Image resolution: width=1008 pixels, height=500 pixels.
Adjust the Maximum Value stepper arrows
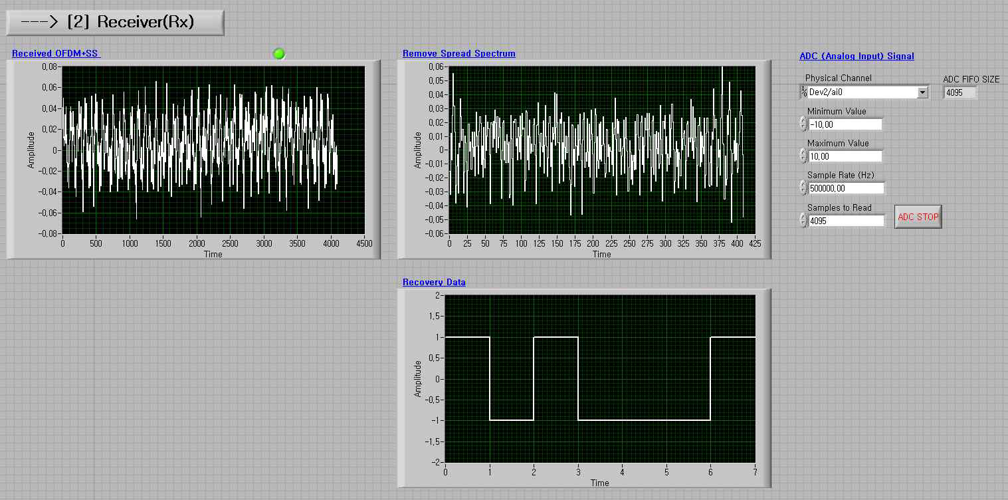803,156
